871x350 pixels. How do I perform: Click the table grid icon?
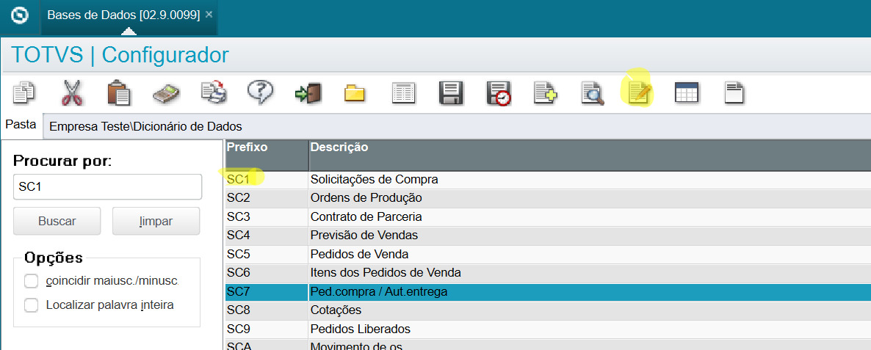click(x=686, y=92)
